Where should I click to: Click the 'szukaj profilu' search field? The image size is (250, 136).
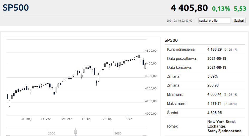(x=214, y=21)
